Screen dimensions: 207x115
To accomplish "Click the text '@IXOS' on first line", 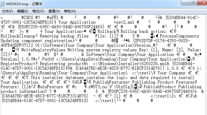I will coord(27,18).
